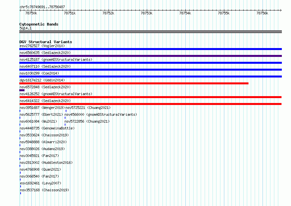Image resolution: width=291 pixels, height=206 pixels.
Task: Click the 78755k ruler label
Action: coord(224,13)
